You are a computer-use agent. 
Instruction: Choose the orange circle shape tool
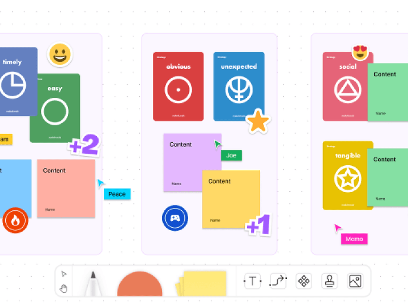click(140, 284)
